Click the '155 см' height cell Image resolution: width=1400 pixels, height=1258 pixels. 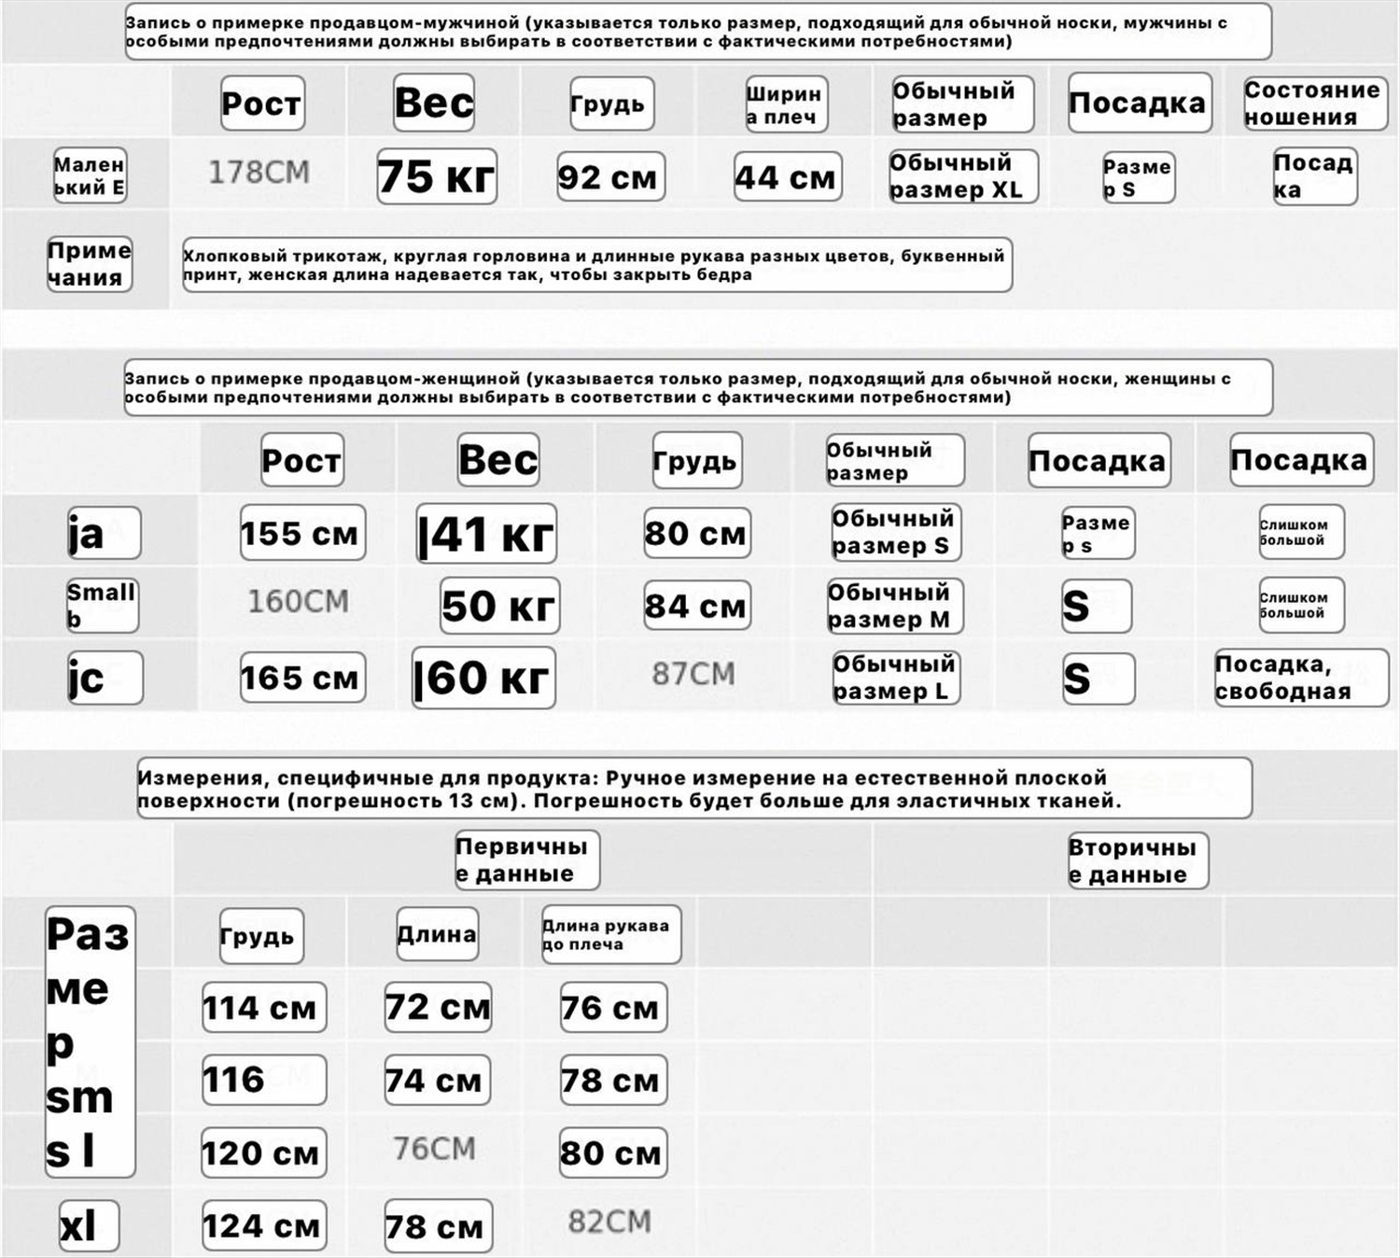(302, 533)
